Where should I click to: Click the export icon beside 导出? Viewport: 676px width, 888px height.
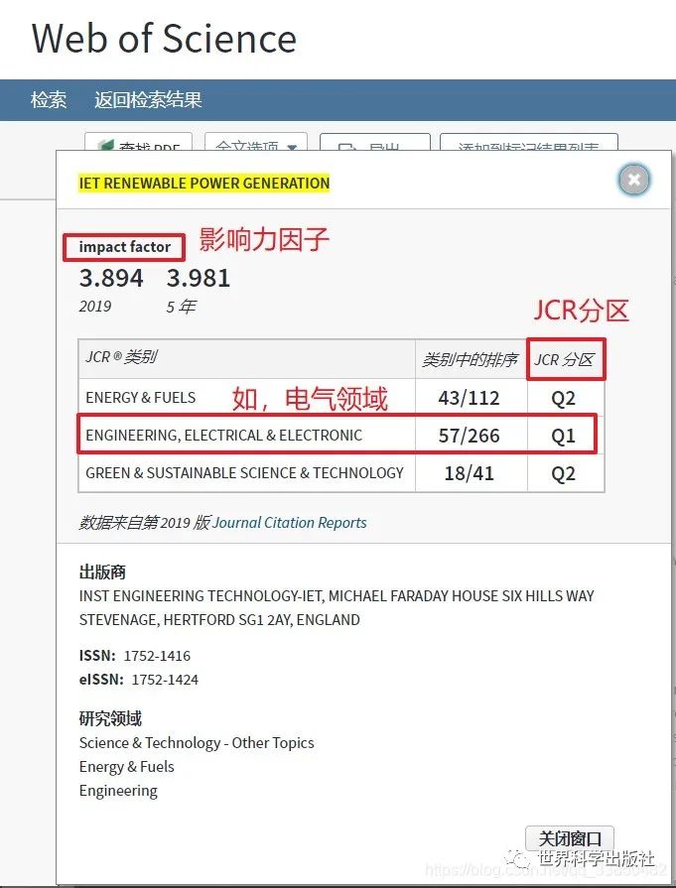coord(346,147)
